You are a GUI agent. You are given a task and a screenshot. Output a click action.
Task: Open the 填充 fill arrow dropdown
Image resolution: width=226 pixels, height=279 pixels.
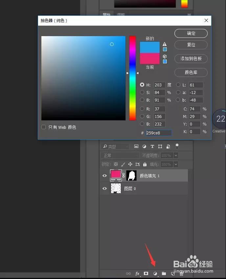coord(176,164)
